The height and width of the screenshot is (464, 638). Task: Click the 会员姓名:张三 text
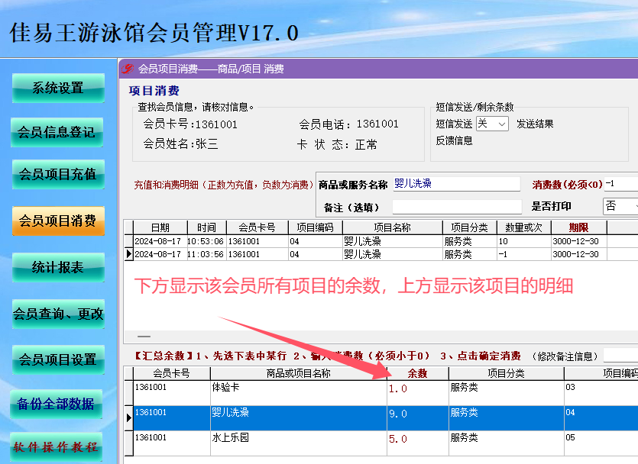click(180, 143)
